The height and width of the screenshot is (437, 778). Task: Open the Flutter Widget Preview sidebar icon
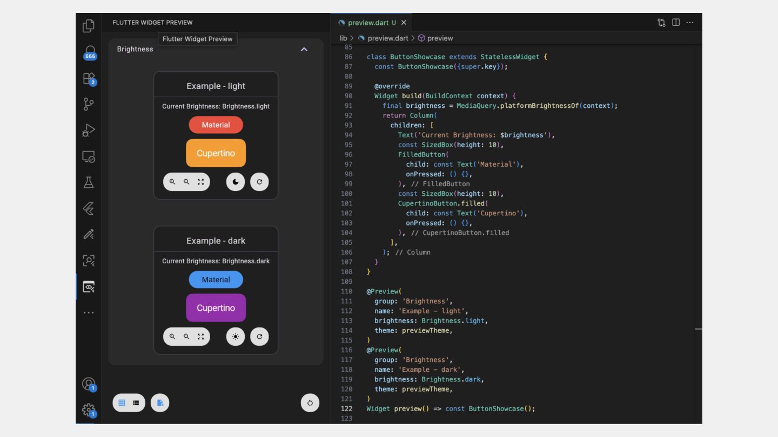click(x=89, y=287)
